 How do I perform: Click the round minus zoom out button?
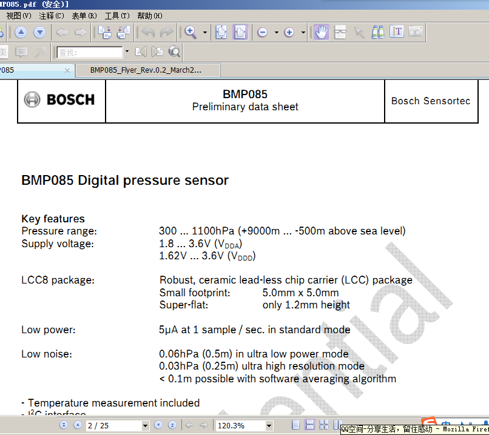click(263, 32)
